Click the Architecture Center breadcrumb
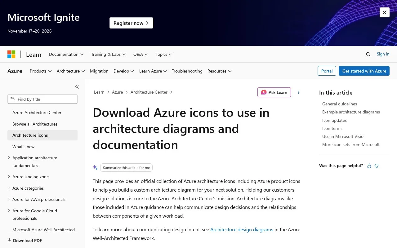The image size is (397, 248). click(149, 92)
